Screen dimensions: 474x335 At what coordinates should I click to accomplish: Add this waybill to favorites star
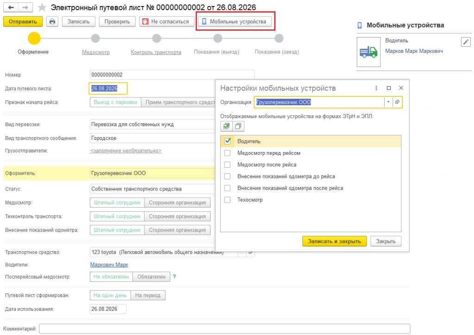point(42,7)
